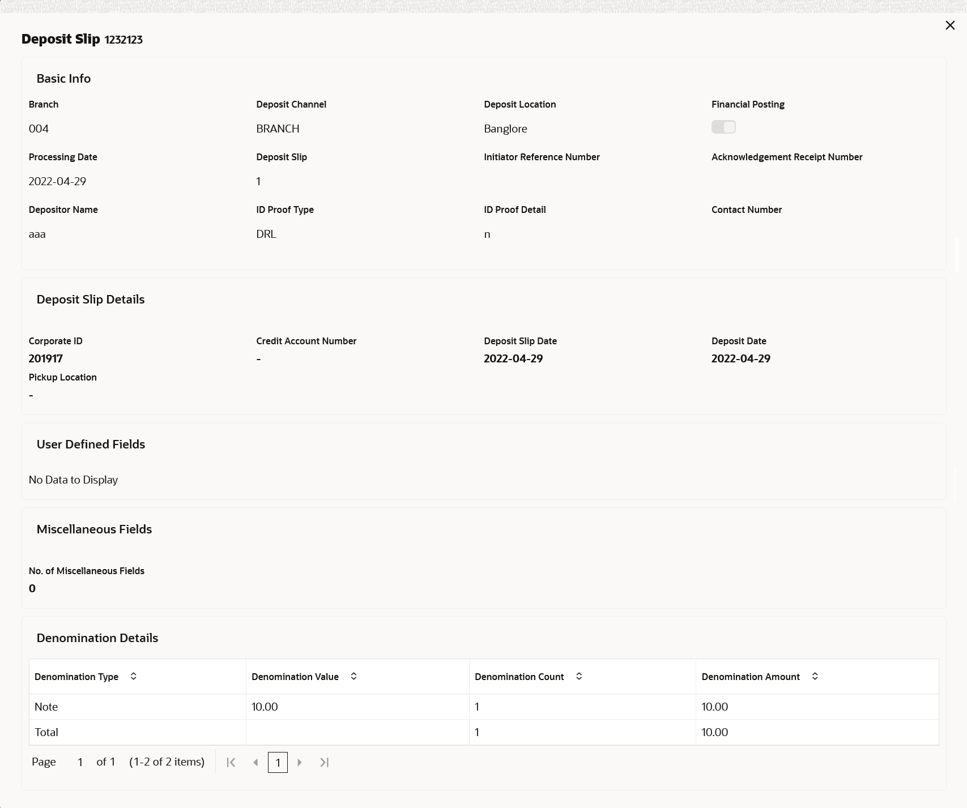Select the Note denomination row

484,707
